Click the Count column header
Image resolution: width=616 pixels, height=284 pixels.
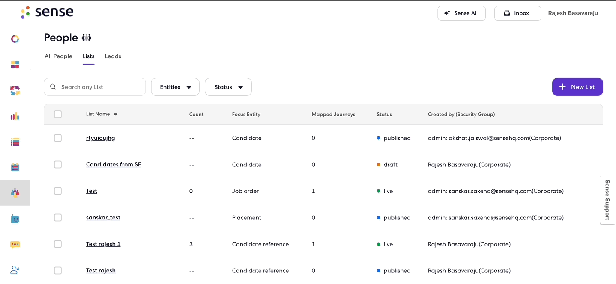click(196, 115)
